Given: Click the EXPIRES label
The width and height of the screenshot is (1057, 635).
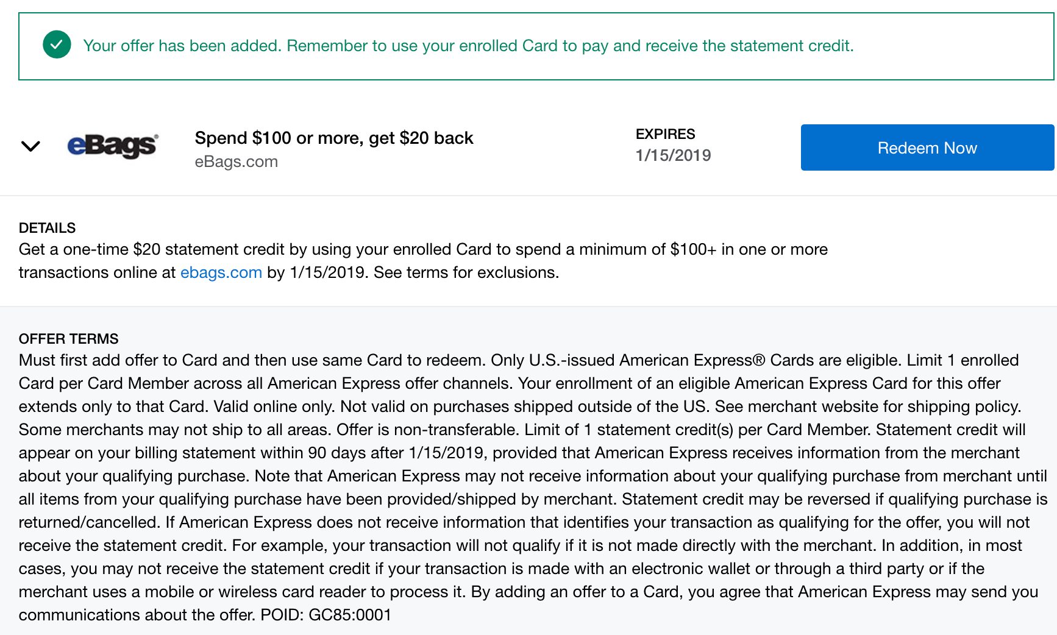Looking at the screenshot, I should pyautogui.click(x=665, y=134).
